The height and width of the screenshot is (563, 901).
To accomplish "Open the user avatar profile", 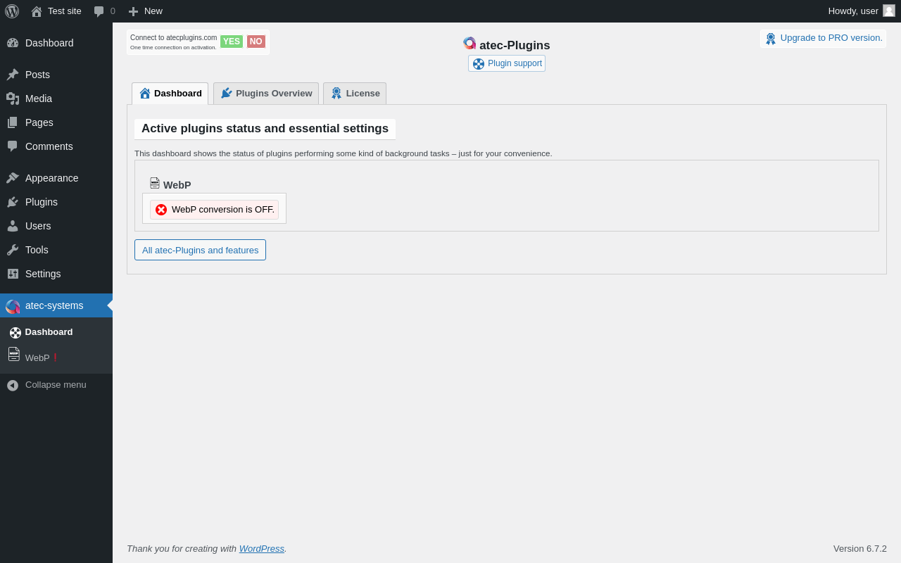I will [889, 11].
